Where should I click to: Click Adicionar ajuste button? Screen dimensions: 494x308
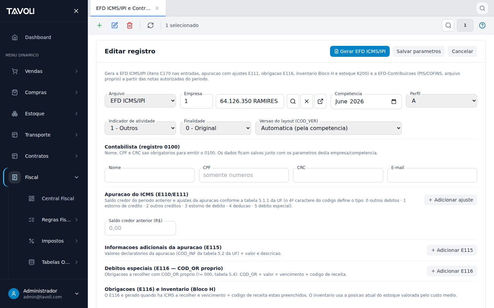450,200
